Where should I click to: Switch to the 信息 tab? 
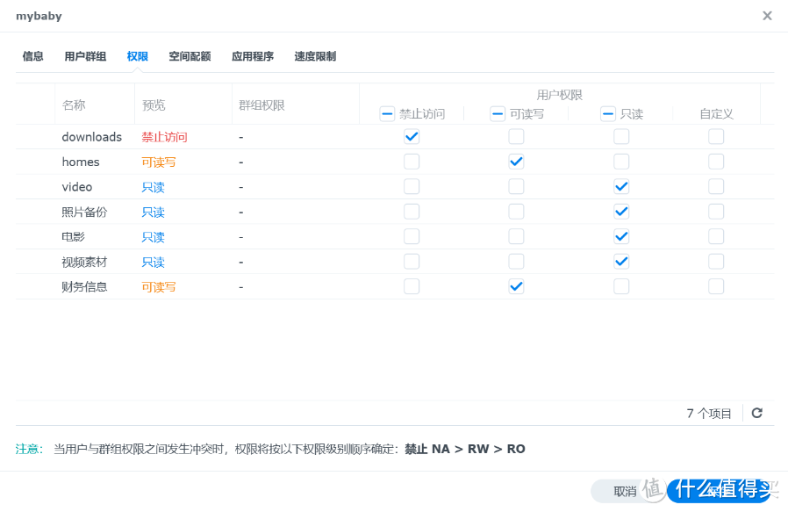32,55
